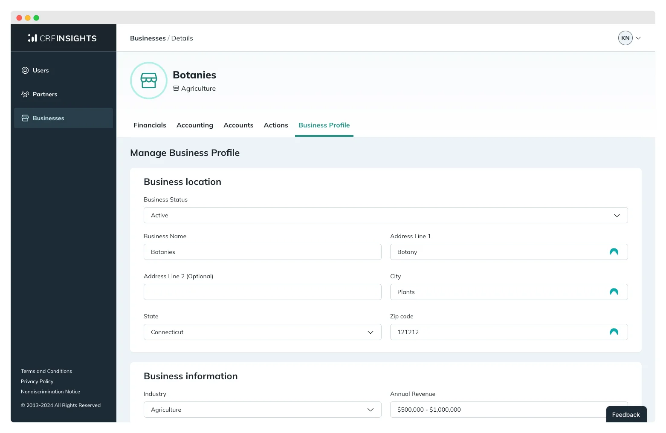Click the Business location section heading
666x433 pixels.
pos(182,182)
